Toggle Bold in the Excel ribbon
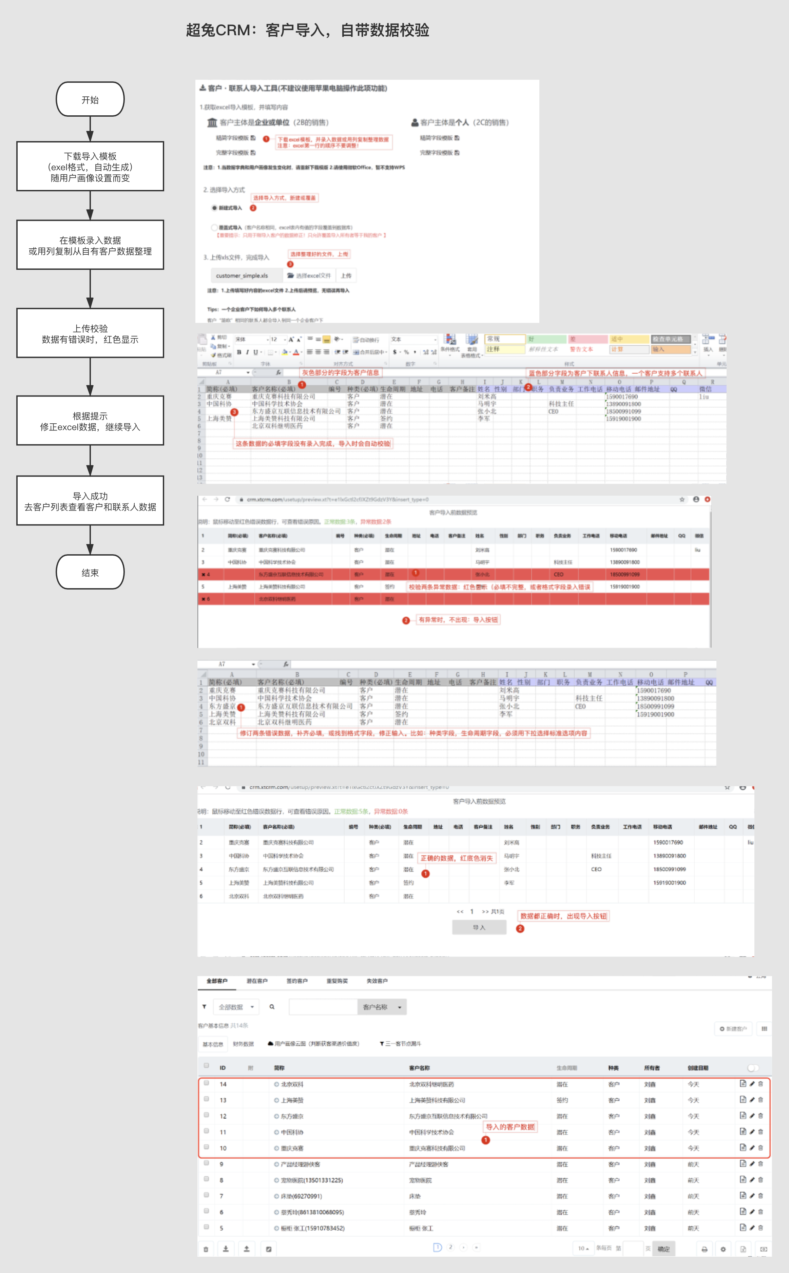 tap(239, 352)
